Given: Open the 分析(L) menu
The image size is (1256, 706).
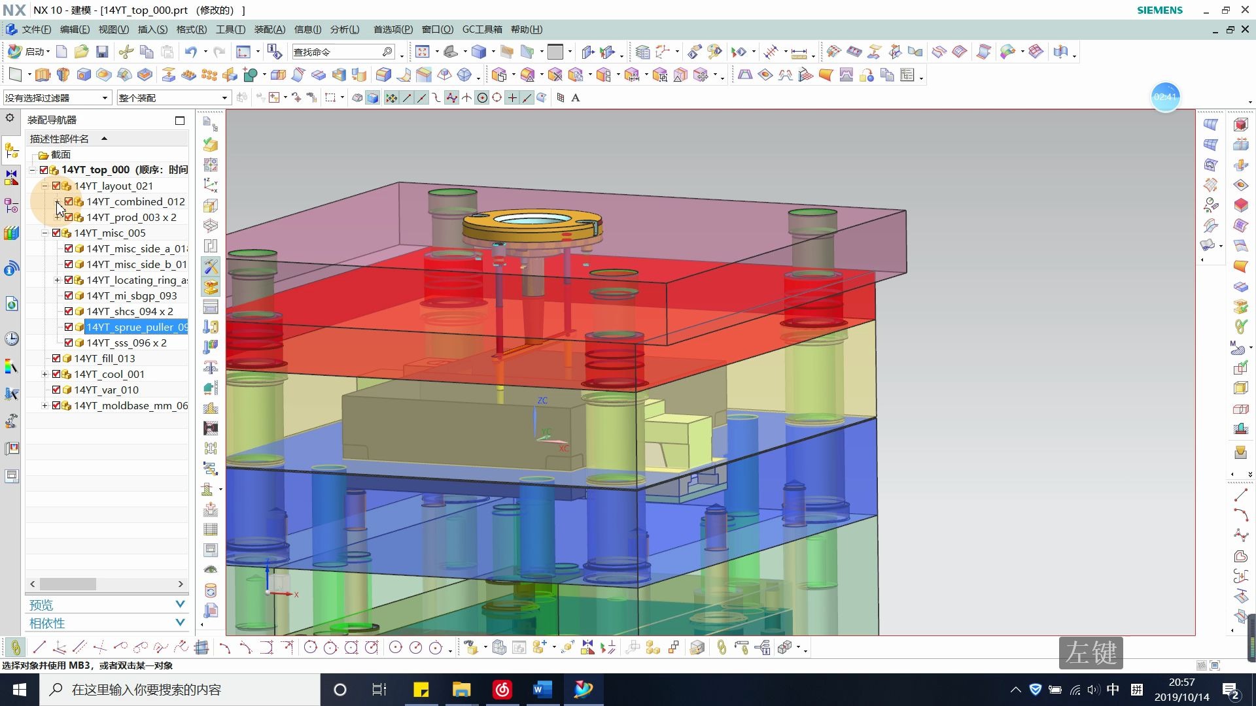Looking at the screenshot, I should (344, 29).
